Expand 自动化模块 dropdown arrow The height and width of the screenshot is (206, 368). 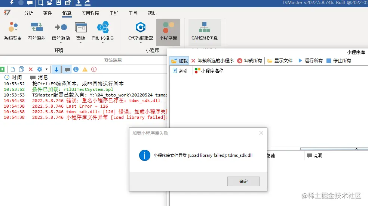click(102, 43)
